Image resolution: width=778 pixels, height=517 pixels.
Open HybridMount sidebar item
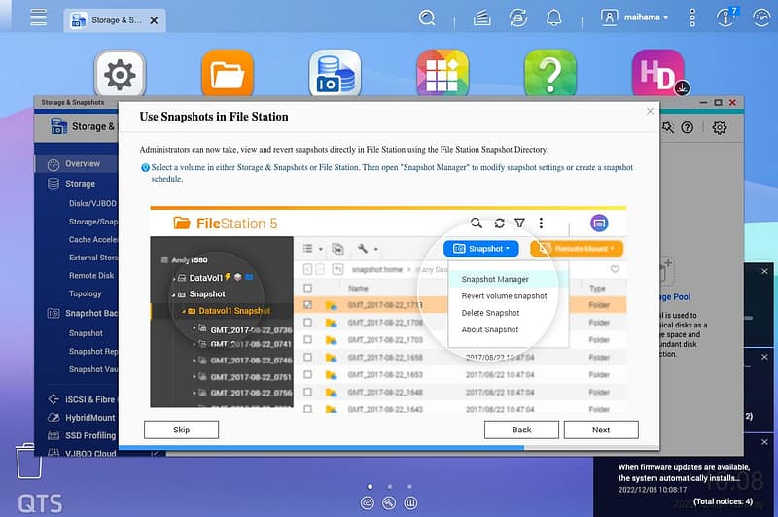point(82,418)
